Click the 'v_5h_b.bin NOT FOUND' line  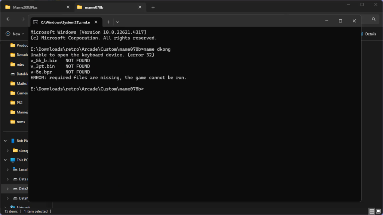60,60
